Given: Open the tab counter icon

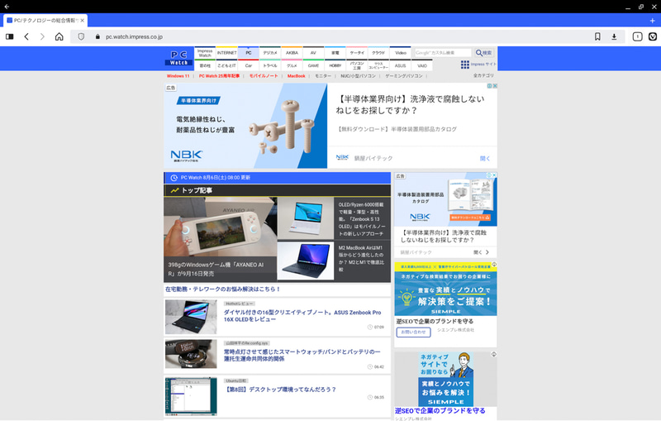Looking at the screenshot, I should (637, 36).
